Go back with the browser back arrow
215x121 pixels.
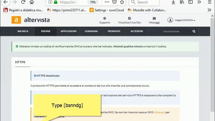5,2
